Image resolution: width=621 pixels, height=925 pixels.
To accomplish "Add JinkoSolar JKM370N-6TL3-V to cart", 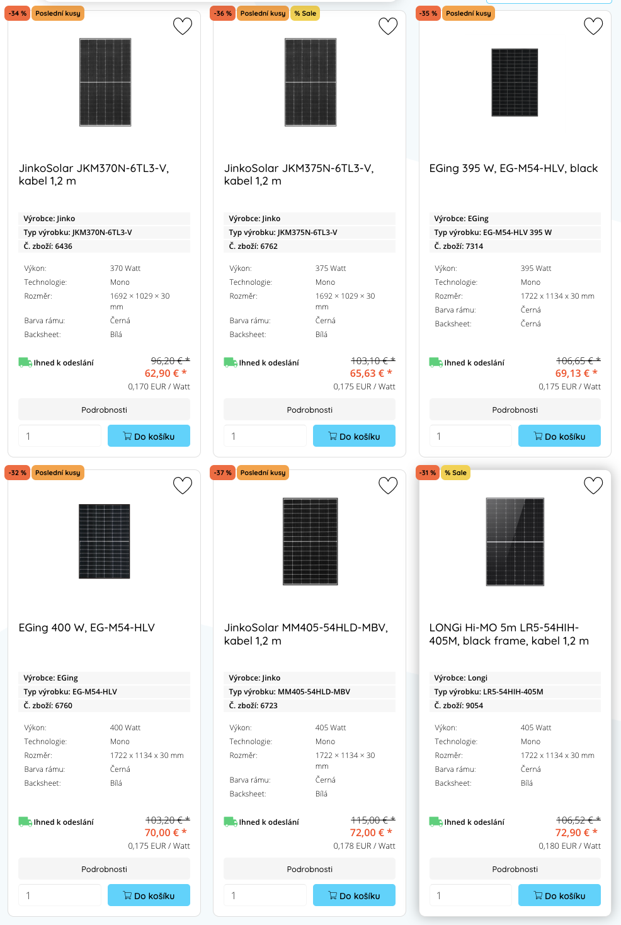I will [149, 436].
